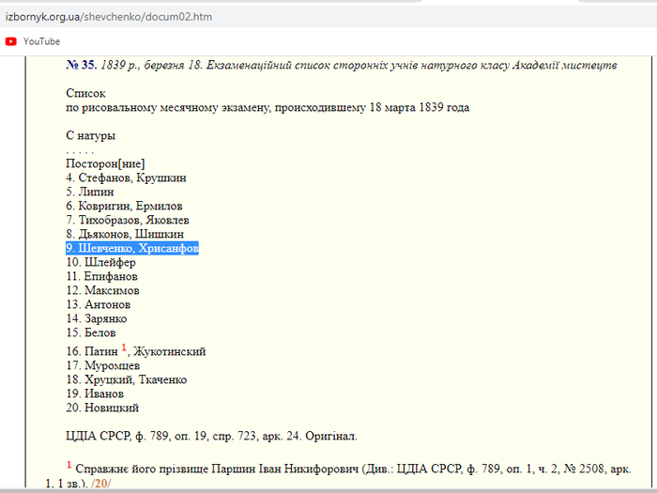Open the YouTube bookmark label

41,41
